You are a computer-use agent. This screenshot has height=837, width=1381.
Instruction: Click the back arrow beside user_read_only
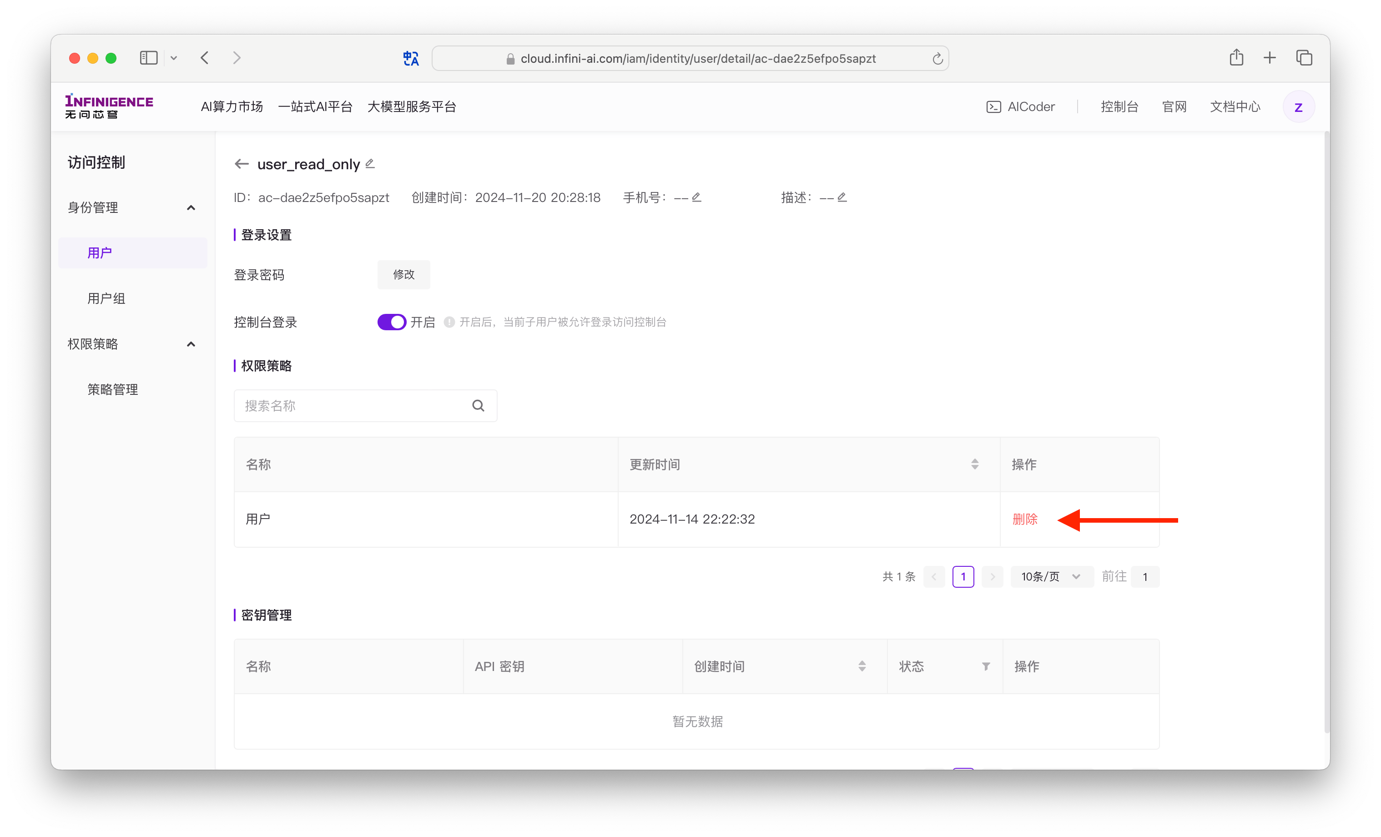click(x=242, y=164)
